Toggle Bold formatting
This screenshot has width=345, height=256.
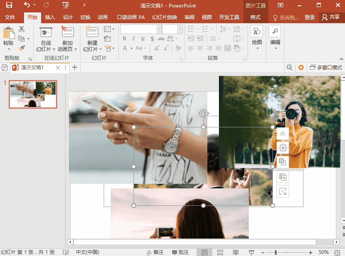pos(124,39)
